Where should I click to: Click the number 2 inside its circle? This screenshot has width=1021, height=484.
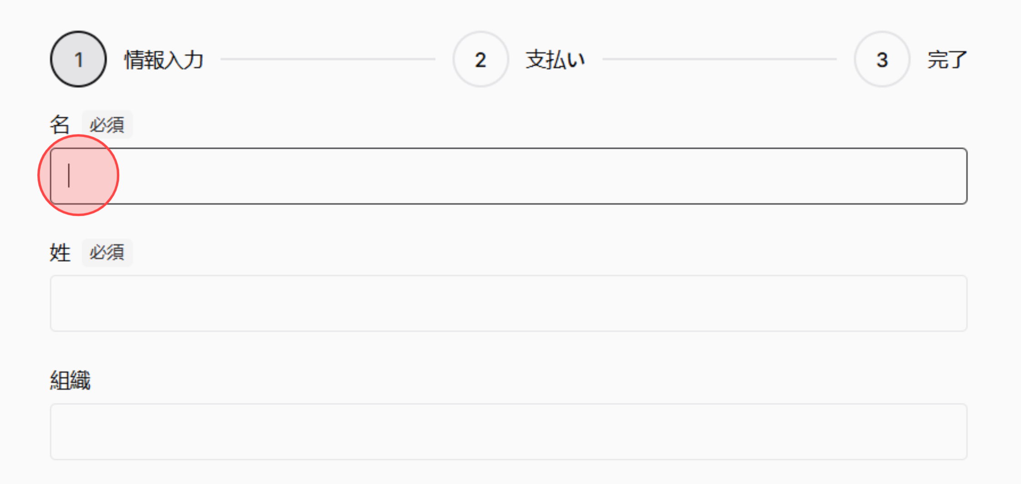pos(480,59)
